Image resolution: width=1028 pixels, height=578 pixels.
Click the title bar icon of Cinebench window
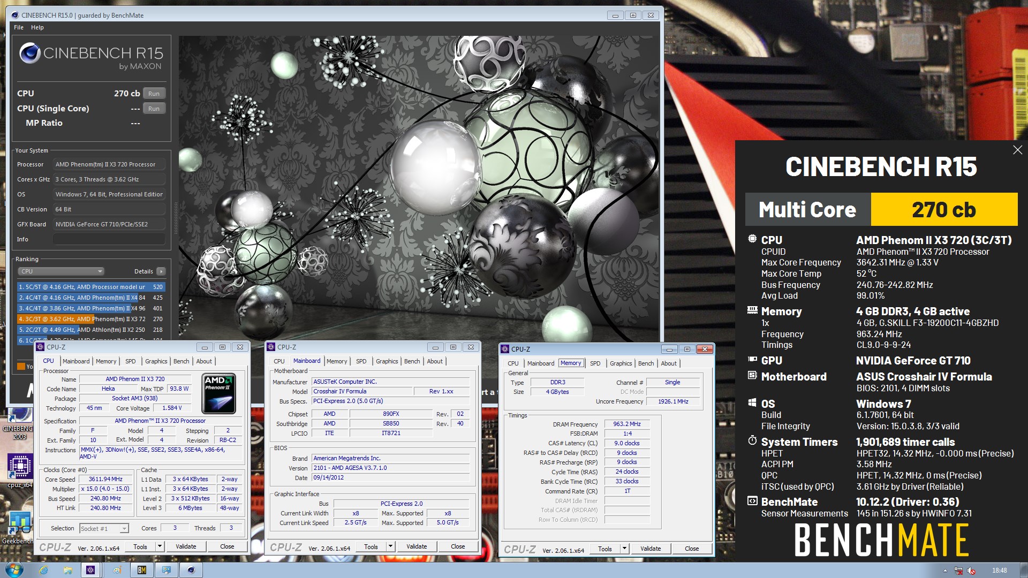click(x=15, y=16)
